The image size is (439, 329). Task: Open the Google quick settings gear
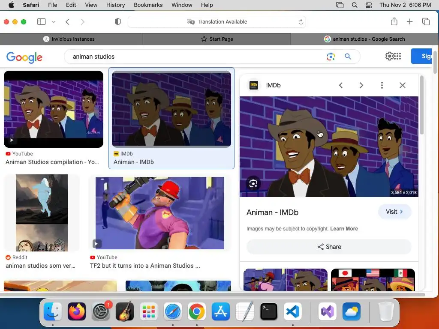(389, 56)
